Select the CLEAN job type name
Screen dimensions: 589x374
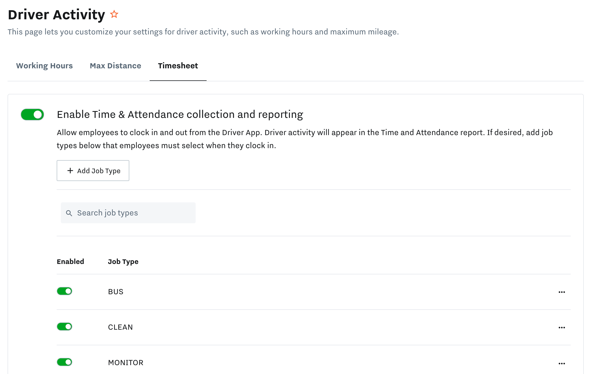coord(120,327)
